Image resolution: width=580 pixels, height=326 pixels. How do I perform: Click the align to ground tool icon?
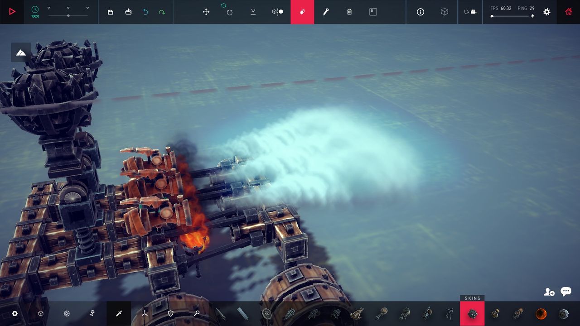click(x=253, y=12)
